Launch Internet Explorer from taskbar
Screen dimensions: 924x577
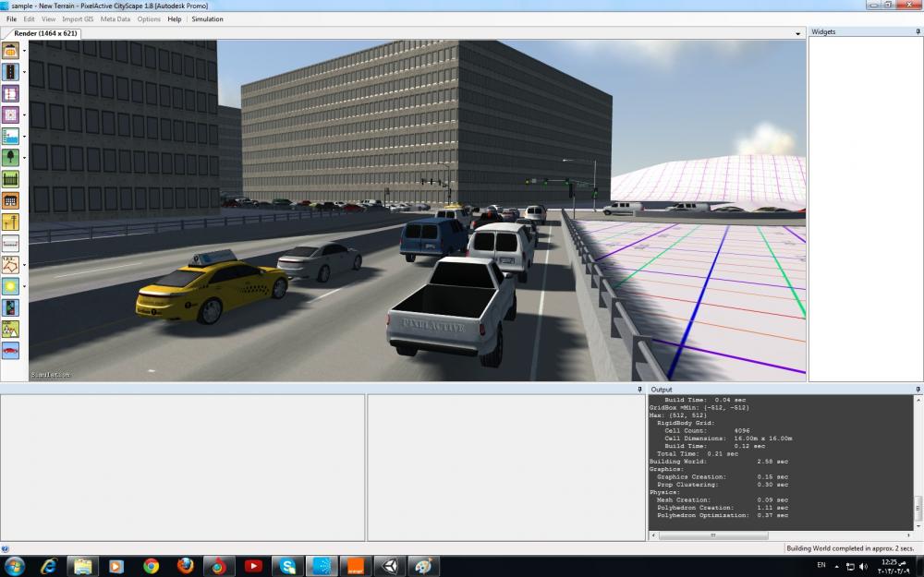[48, 566]
